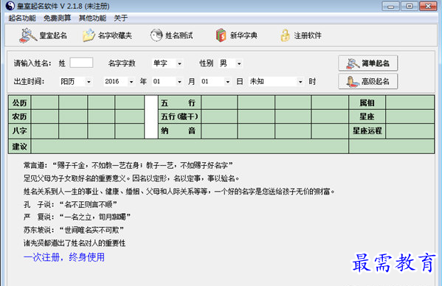Launch the 姓名测试 face icon
Screen dimensions: 442x286
tap(156, 35)
